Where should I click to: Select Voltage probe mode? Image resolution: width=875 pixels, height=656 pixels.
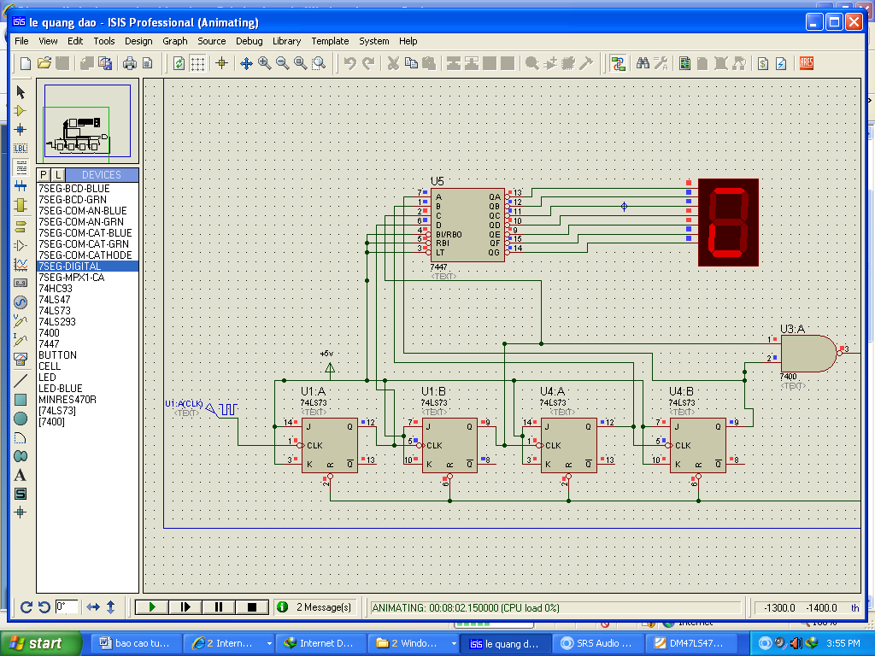tap(21, 321)
